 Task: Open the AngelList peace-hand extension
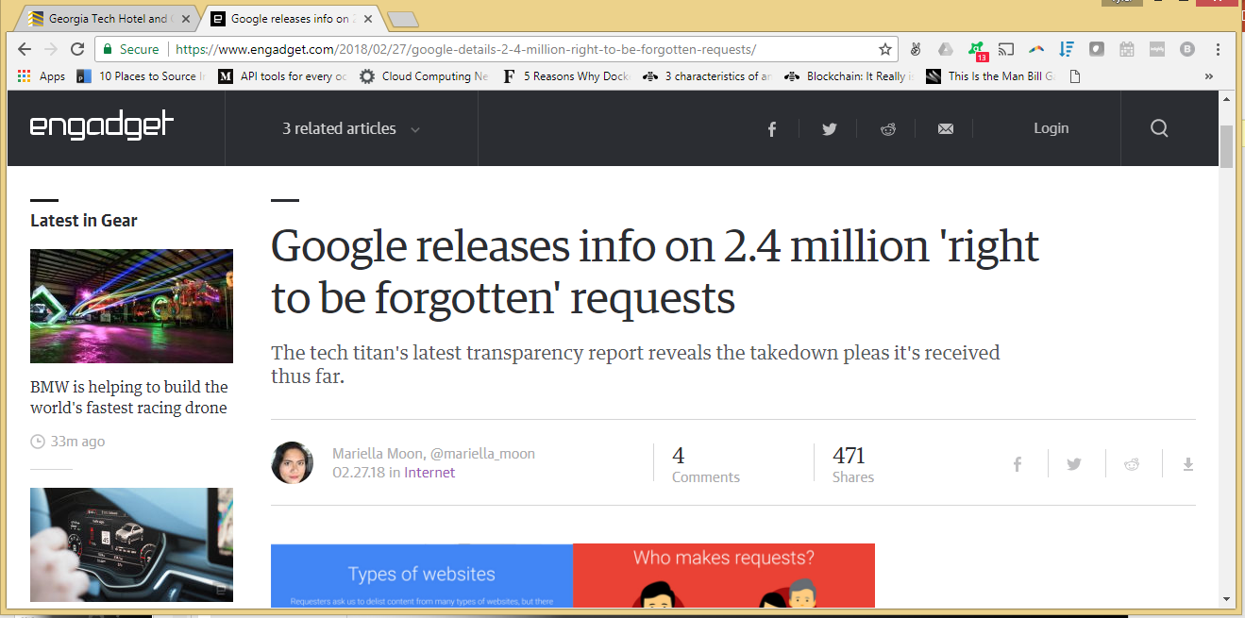[x=916, y=49]
